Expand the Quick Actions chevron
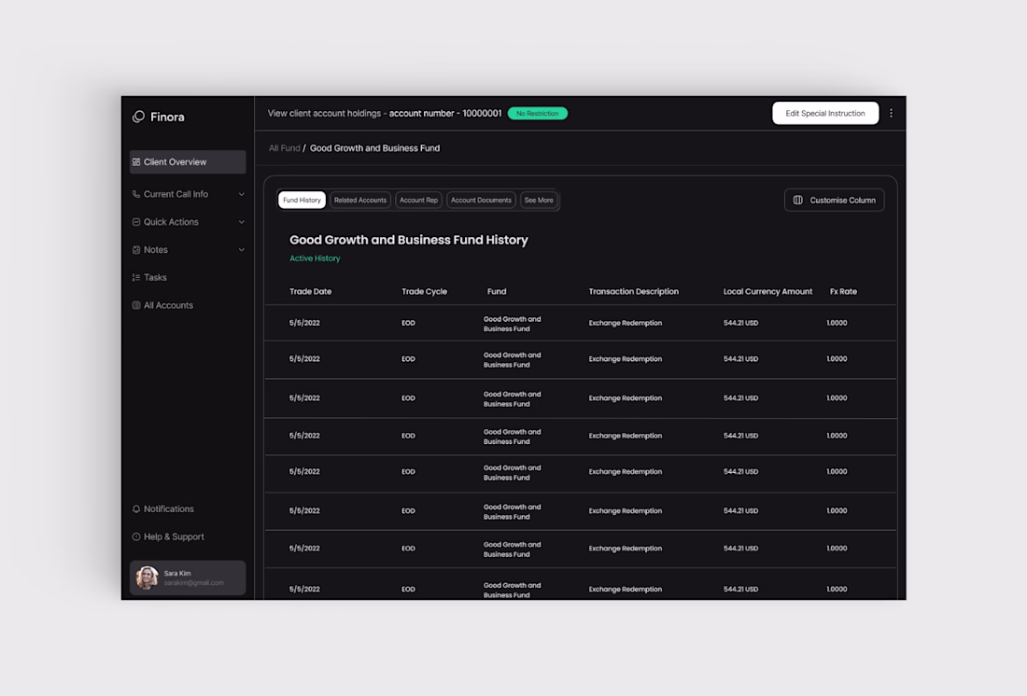This screenshot has height=696, width=1027. point(242,222)
